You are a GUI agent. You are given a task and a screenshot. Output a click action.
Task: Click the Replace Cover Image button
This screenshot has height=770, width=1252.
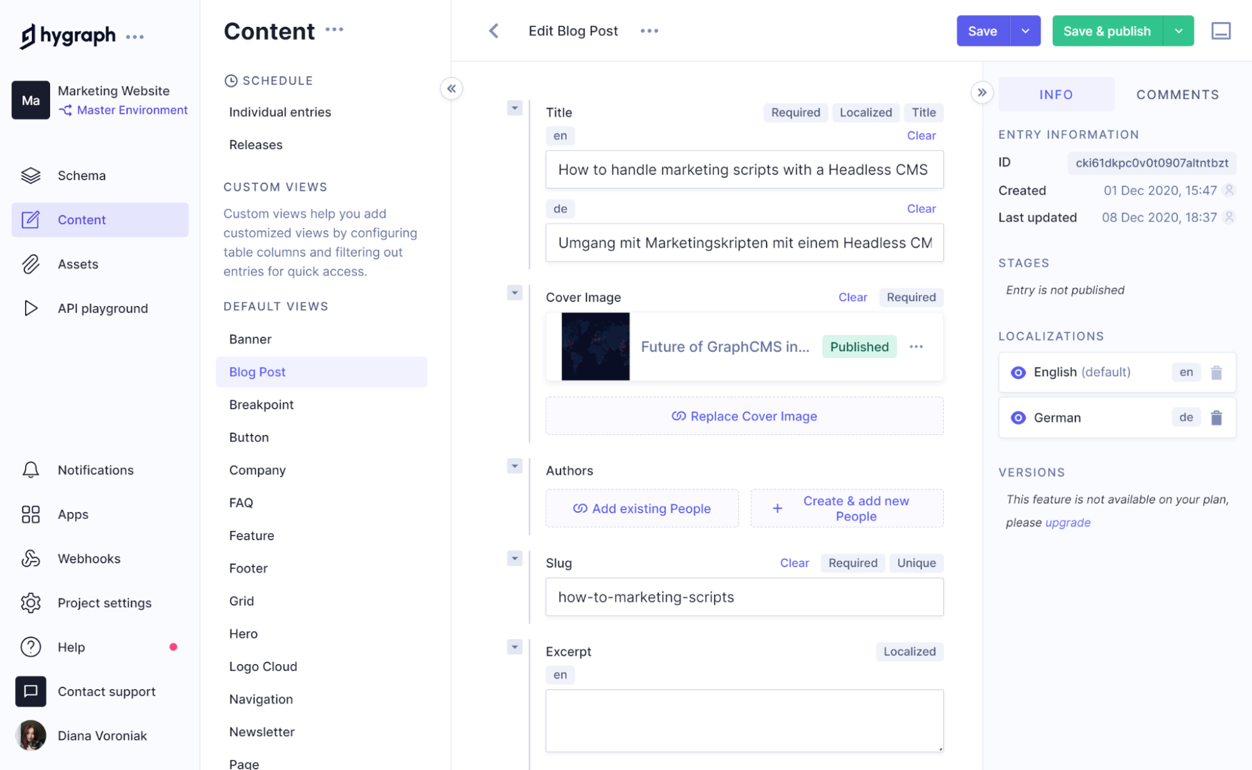pos(745,415)
